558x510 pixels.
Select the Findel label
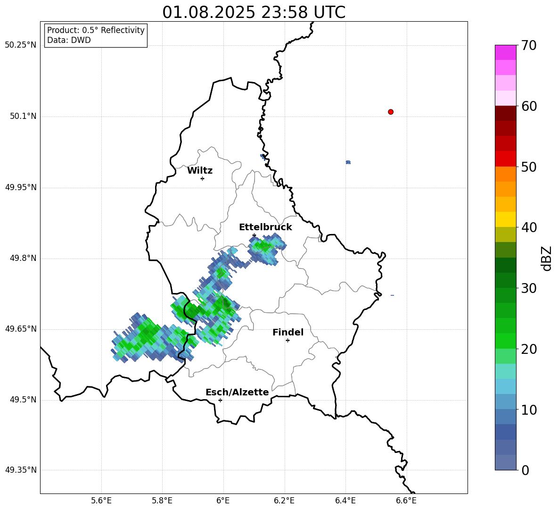coord(288,332)
